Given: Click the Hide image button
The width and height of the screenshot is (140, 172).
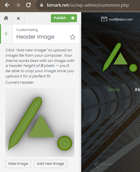Looking at the screenshot, I should (x=18, y=164).
